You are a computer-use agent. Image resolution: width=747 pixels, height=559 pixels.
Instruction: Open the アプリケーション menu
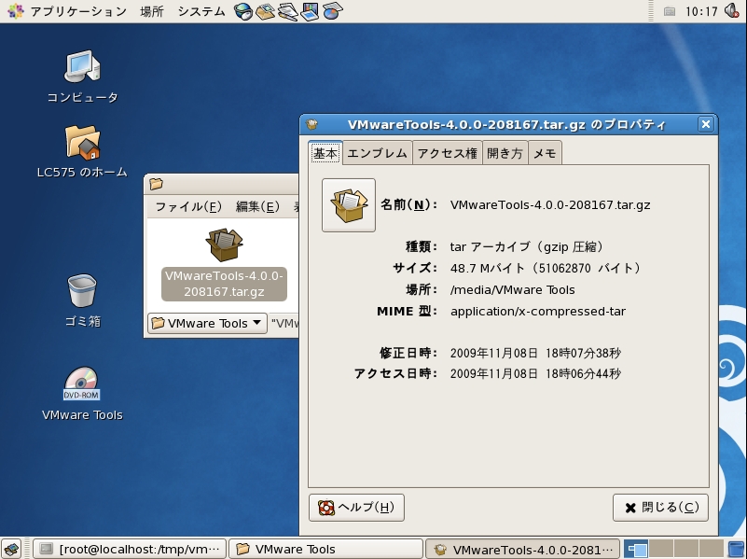tap(68, 11)
